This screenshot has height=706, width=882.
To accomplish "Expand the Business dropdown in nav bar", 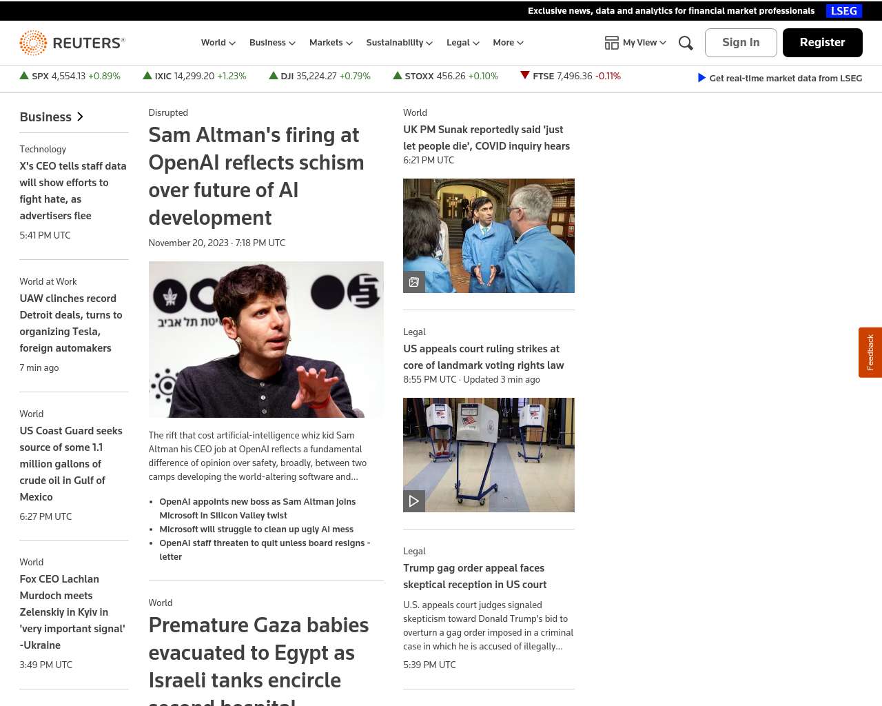I will pos(272,43).
